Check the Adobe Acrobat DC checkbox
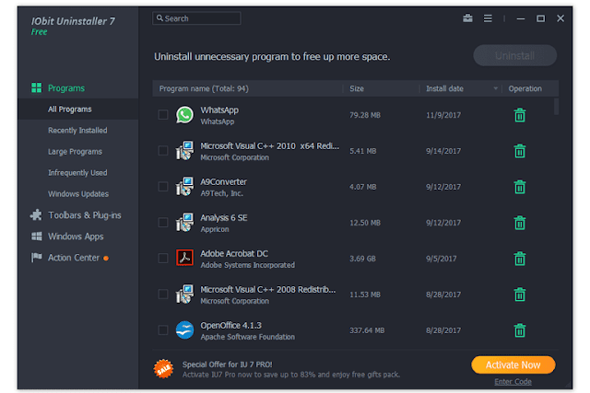Image resolution: width=590 pixels, height=393 pixels. (163, 258)
